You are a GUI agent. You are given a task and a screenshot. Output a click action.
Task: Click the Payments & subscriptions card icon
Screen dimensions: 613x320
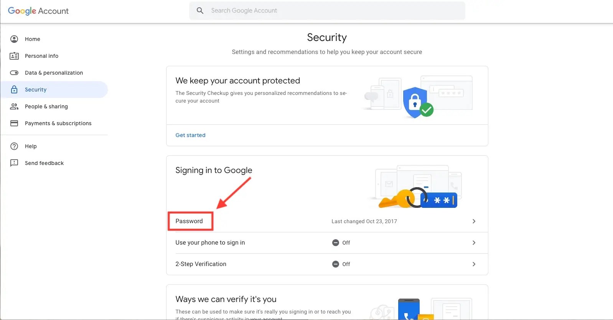[14, 123]
